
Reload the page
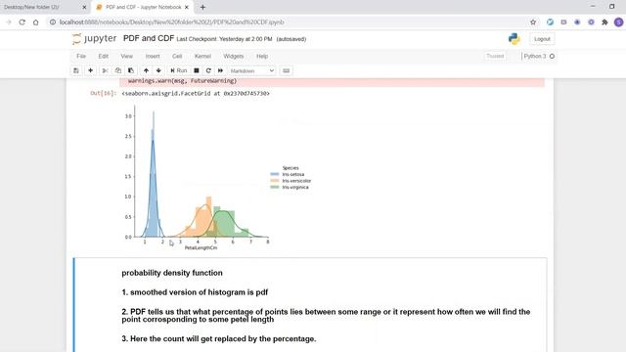coord(22,22)
